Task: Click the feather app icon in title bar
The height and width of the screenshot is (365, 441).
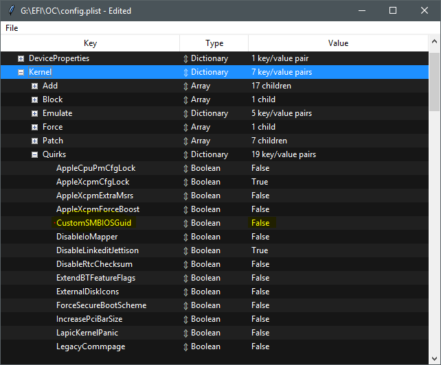Action: [10, 11]
